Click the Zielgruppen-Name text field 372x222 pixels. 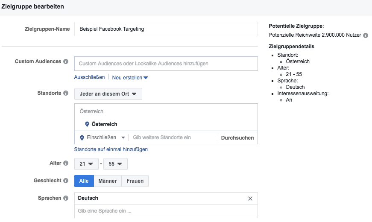166,29
